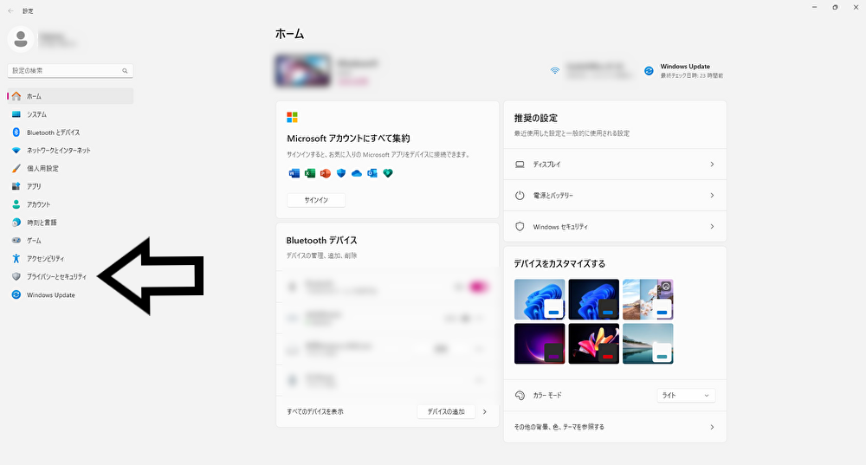Open the ライト color mode dropdown
The image size is (866, 465).
click(x=686, y=396)
